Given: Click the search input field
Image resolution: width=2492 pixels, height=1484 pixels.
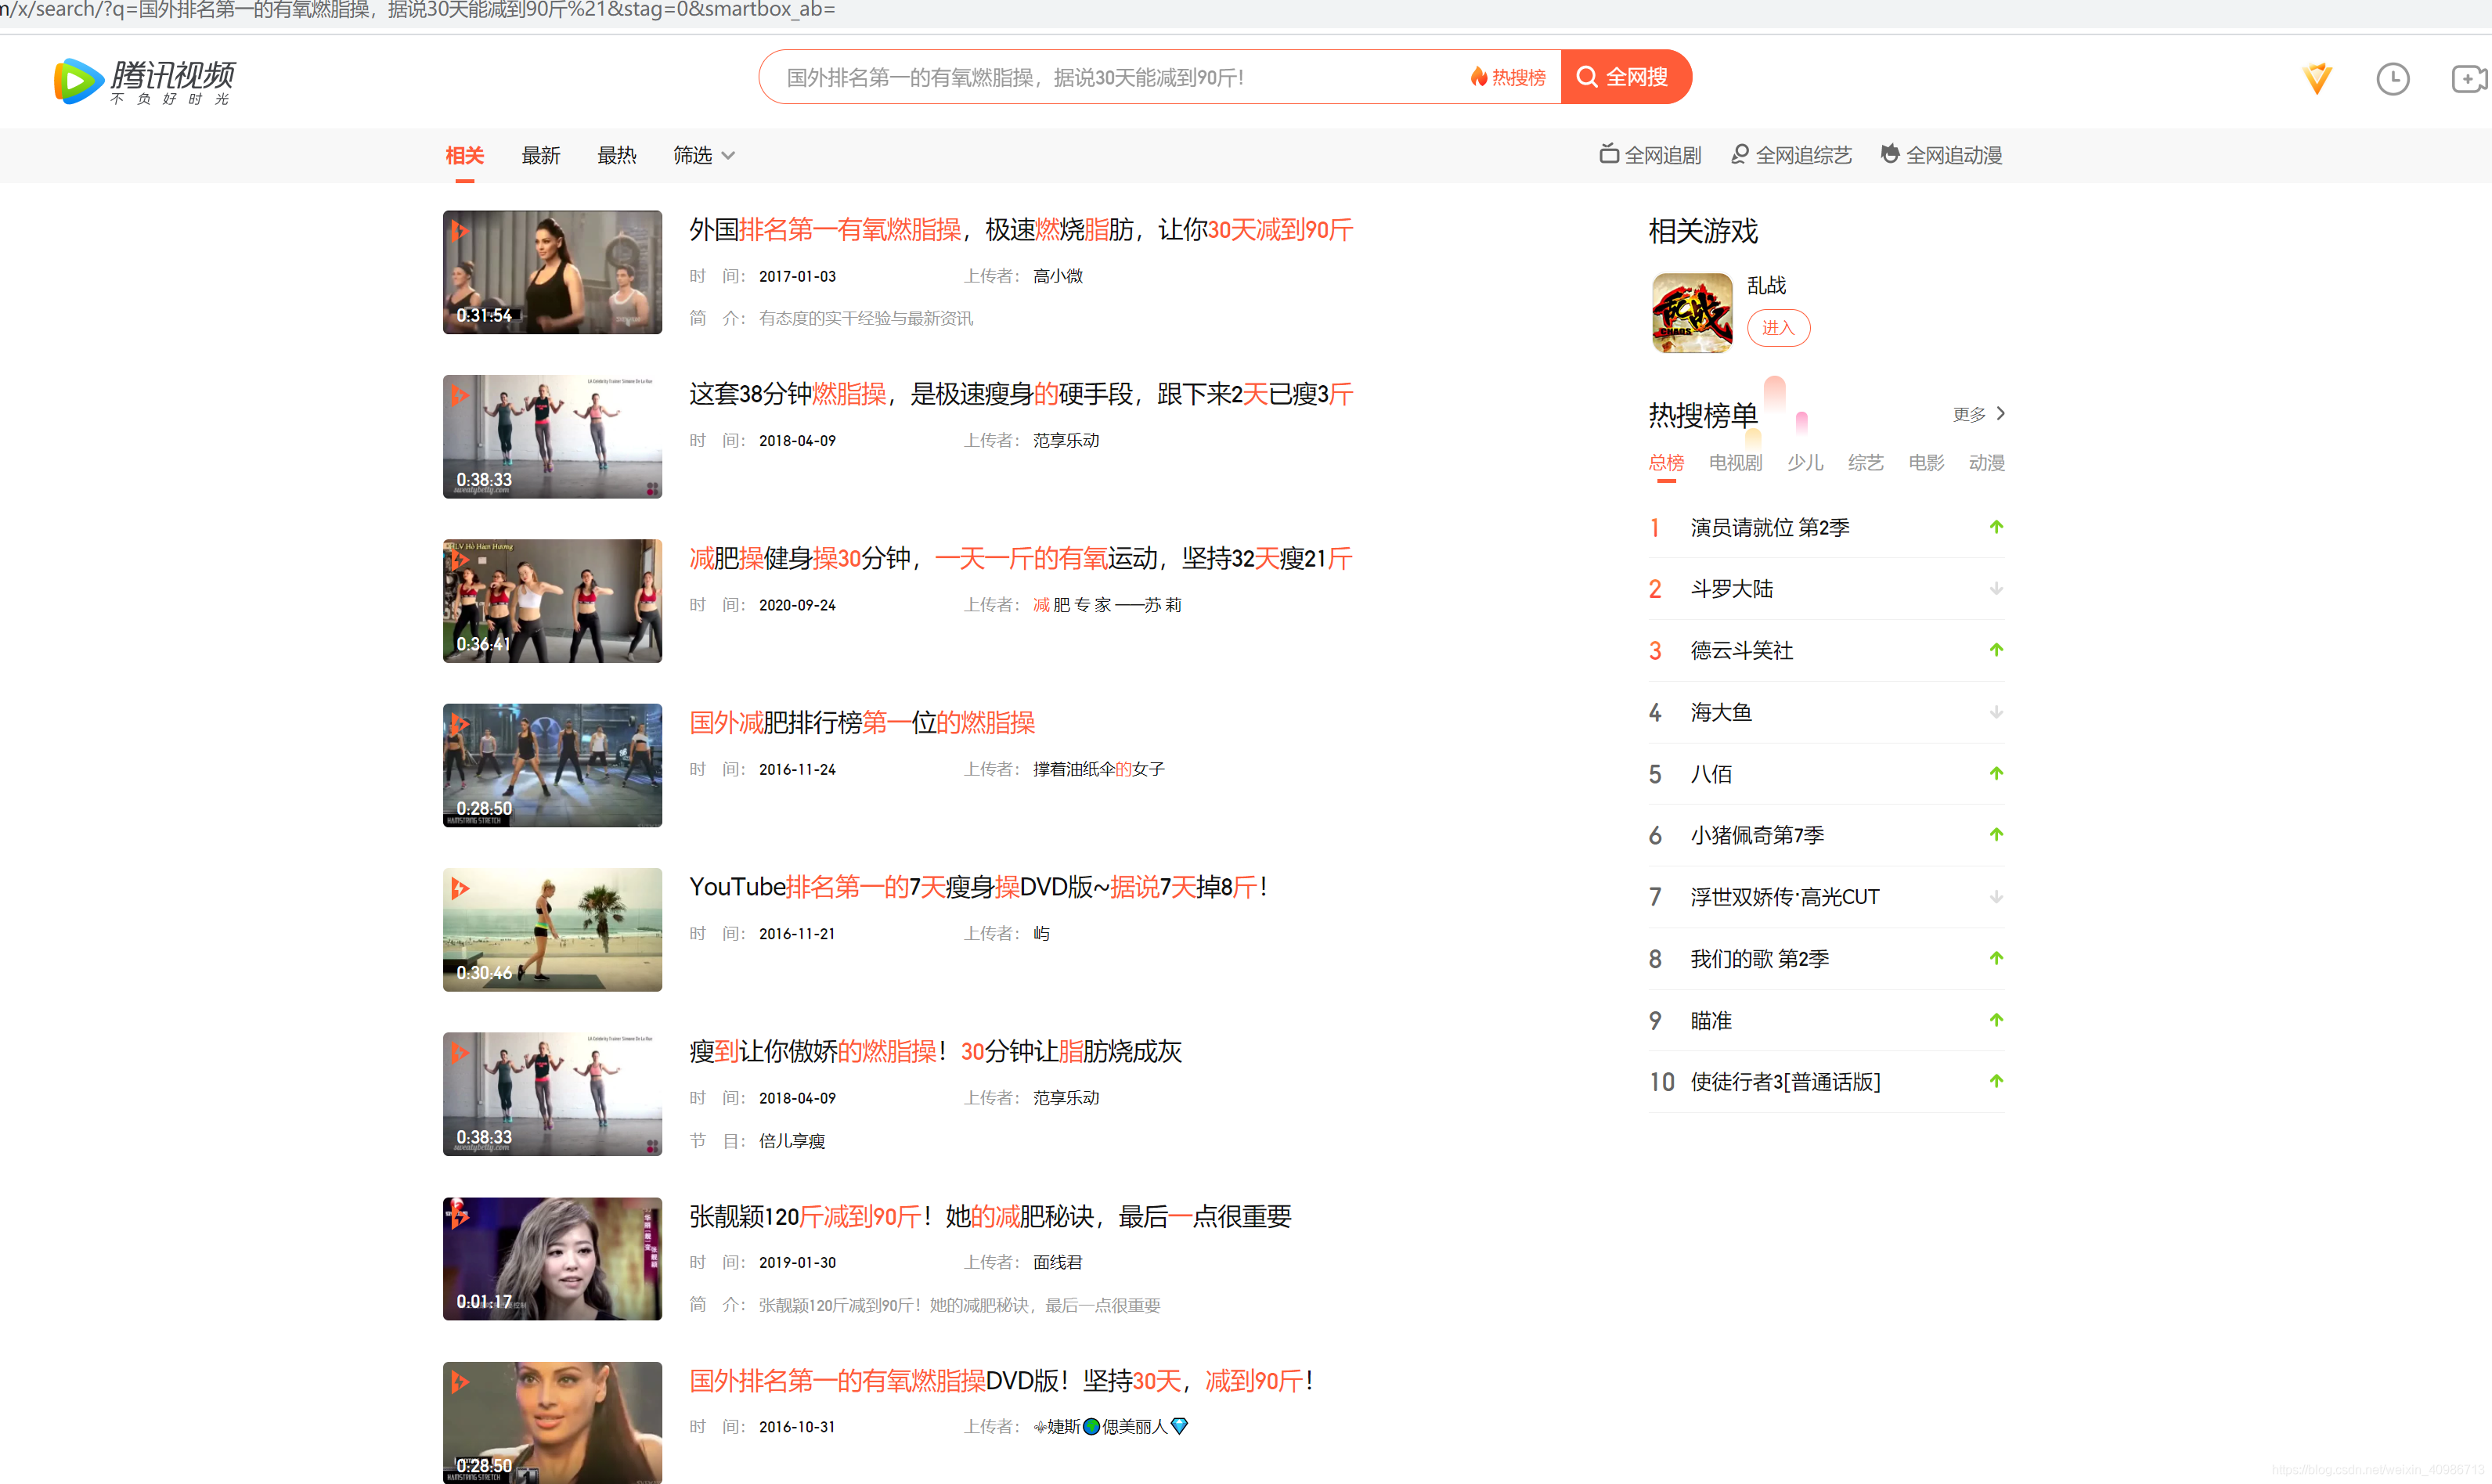Looking at the screenshot, I should coord(1100,77).
